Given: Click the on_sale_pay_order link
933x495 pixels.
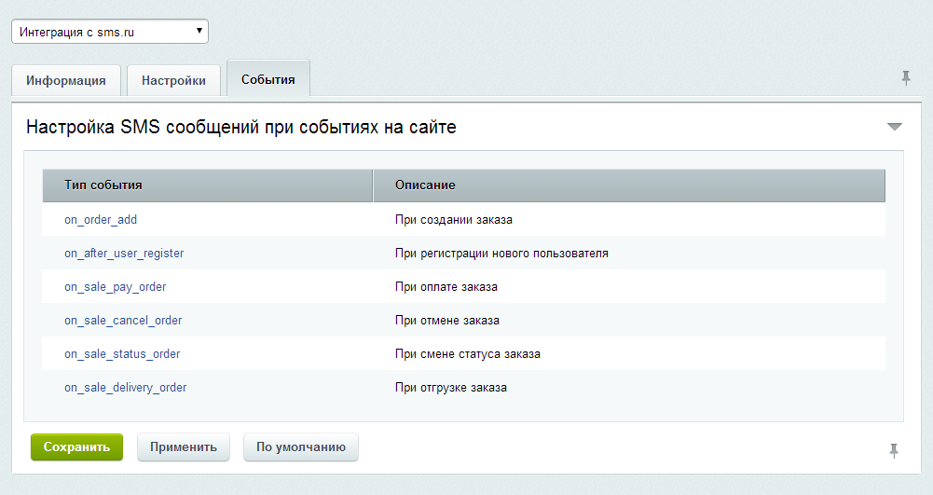Looking at the screenshot, I should 116,287.
